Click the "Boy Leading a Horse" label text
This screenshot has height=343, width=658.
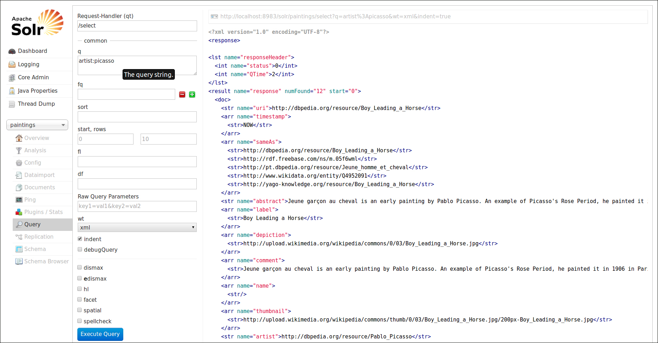tap(273, 218)
